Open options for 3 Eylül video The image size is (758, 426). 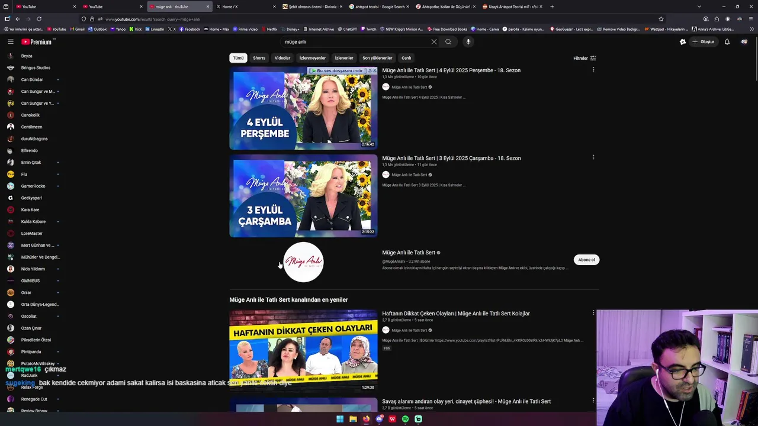coord(593,157)
